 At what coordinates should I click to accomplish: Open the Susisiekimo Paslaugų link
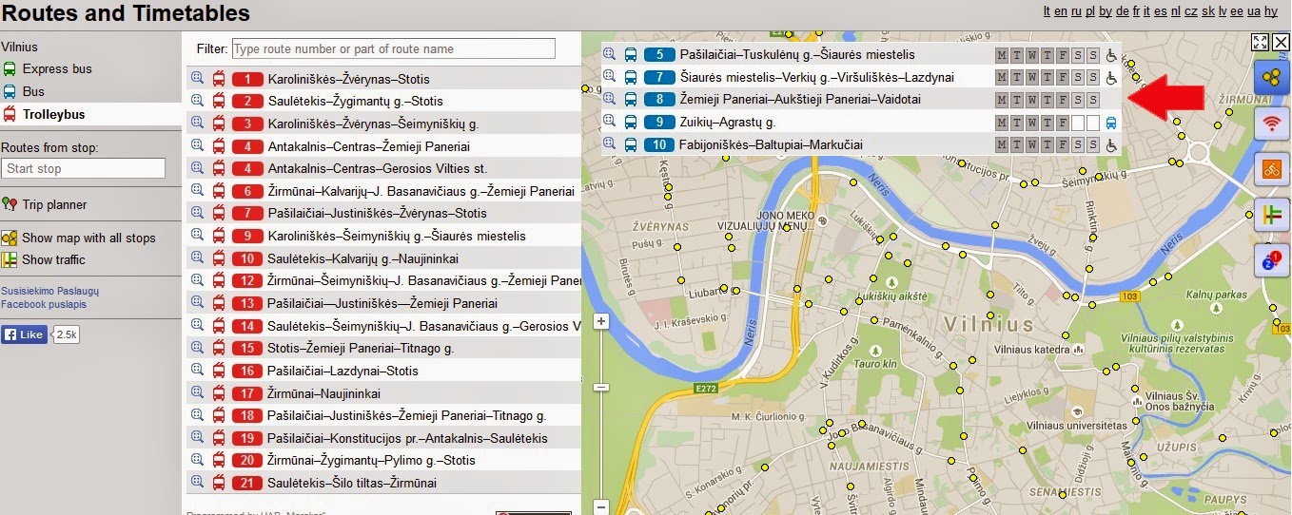click(x=49, y=291)
